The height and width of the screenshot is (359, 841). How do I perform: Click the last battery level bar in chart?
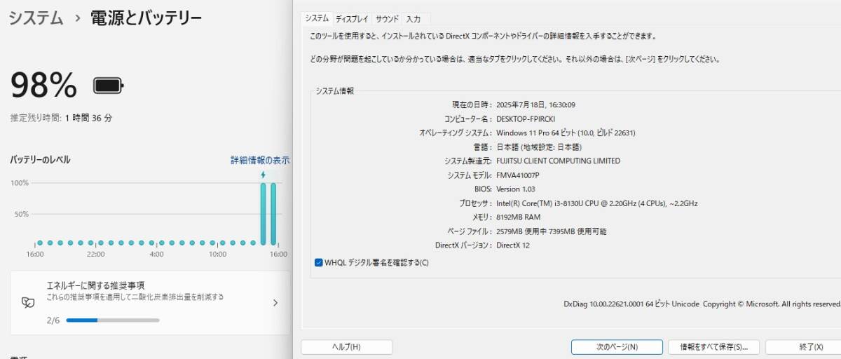click(x=273, y=214)
